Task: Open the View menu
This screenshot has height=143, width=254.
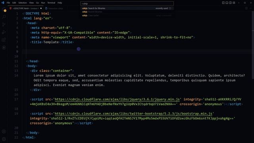Action: (31, 3)
